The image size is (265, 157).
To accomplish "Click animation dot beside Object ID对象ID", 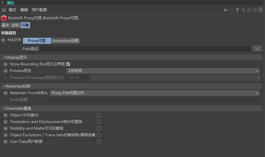I will pos(6,115).
